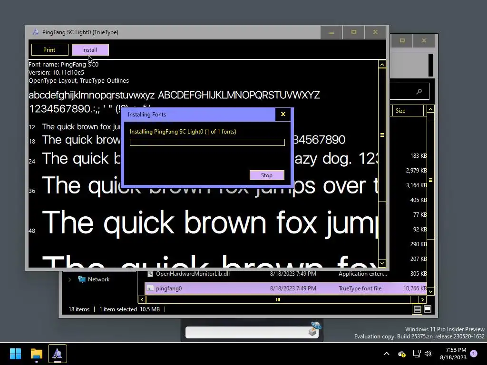Click the drive icon in bottom popup bar
The image size is (487, 365).
314,330
